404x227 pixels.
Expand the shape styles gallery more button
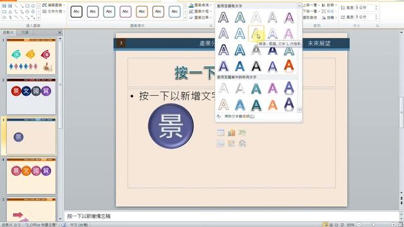[x=185, y=18]
